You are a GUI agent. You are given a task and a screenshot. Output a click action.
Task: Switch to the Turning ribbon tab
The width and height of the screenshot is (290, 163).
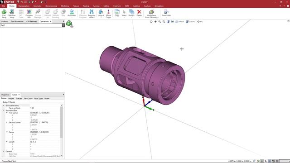[96, 6]
